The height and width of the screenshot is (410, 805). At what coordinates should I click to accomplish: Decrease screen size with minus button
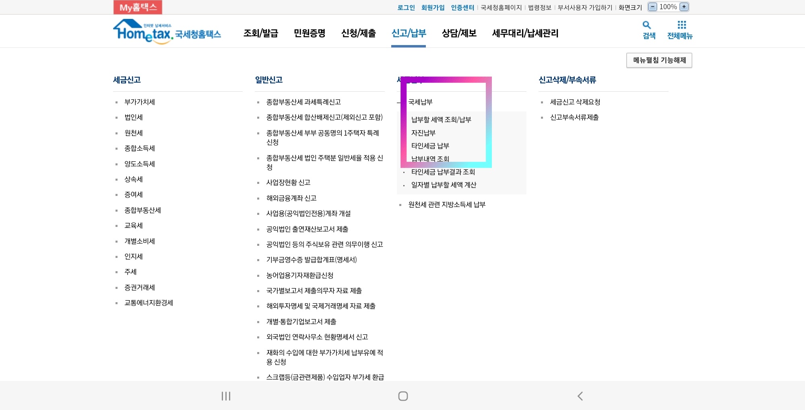pyautogui.click(x=653, y=7)
